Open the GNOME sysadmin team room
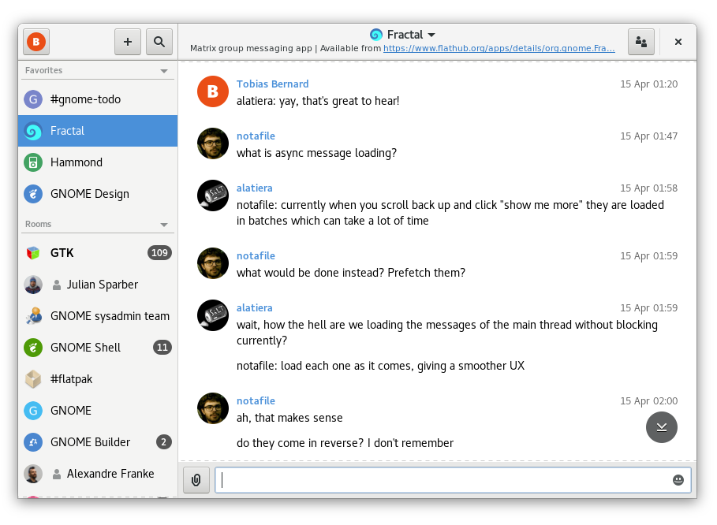Viewport: 717px width, 525px height. [98, 316]
